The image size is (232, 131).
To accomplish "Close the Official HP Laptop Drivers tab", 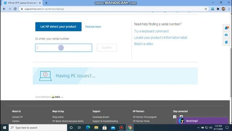I will coord(40,3).
